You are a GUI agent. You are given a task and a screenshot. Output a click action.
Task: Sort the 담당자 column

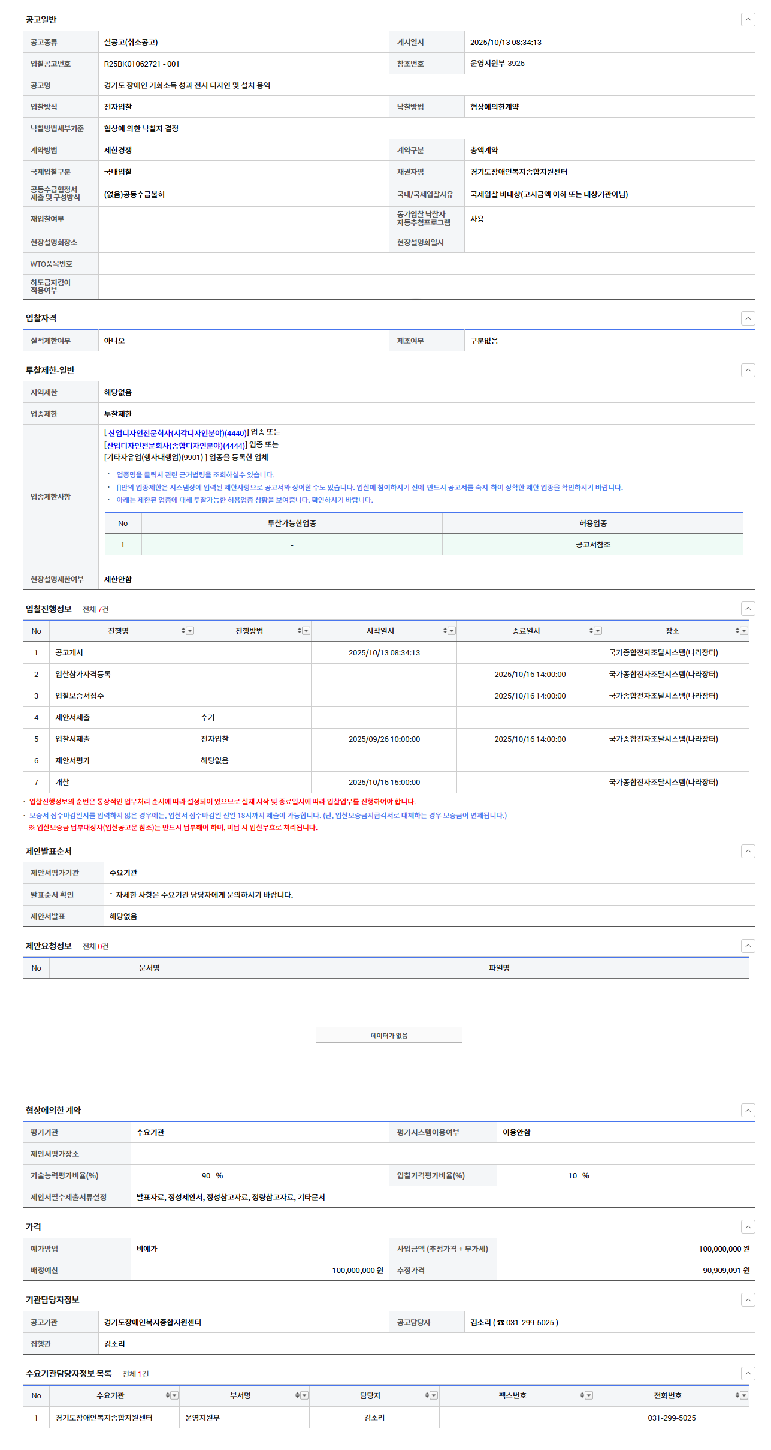pyautogui.click(x=427, y=1395)
